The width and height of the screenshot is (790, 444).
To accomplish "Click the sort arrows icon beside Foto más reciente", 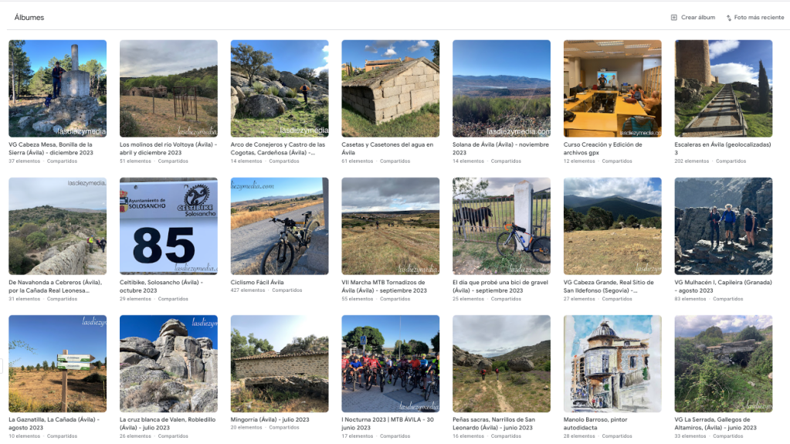I will 728,18.
